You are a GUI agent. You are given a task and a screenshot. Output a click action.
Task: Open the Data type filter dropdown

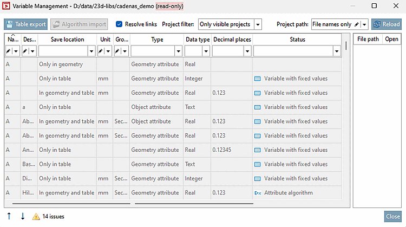tap(206, 51)
